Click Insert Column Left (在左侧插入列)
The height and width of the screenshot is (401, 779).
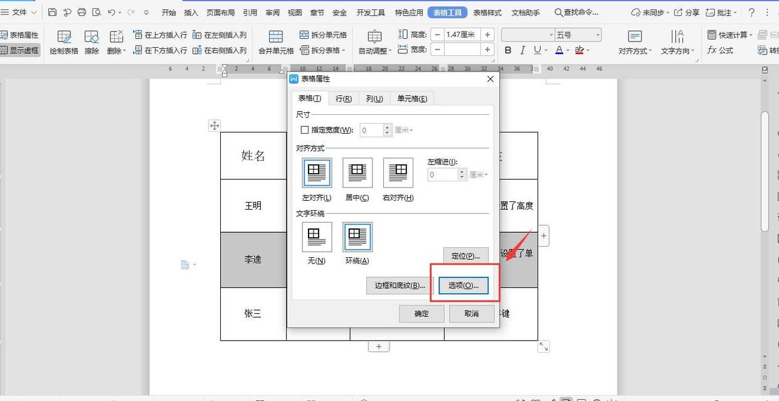pos(220,35)
